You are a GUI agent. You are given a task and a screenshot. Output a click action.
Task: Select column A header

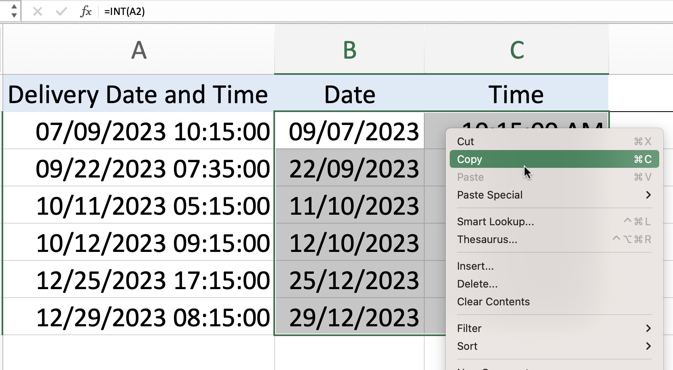tap(139, 50)
